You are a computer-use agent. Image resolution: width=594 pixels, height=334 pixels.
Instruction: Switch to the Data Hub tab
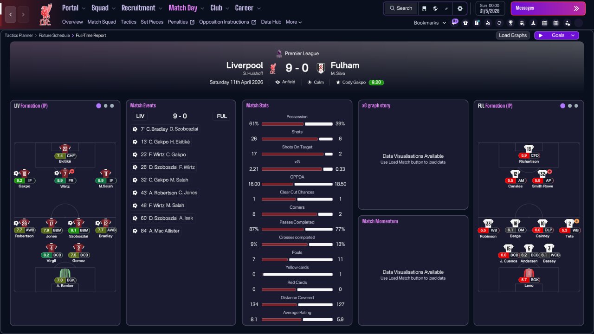pos(271,22)
